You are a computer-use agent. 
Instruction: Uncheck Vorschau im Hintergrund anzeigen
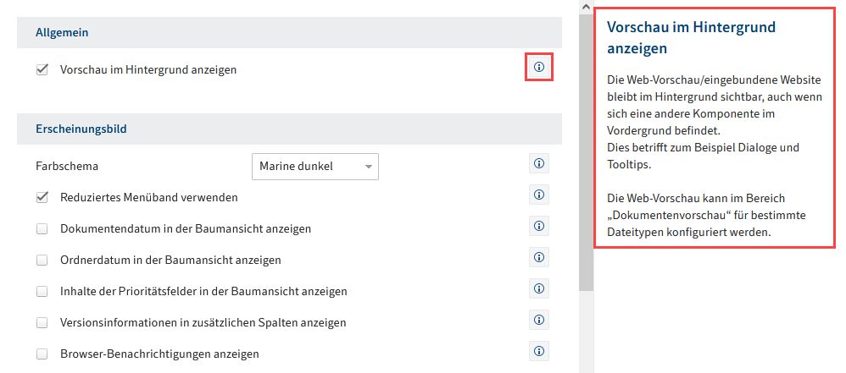42,69
